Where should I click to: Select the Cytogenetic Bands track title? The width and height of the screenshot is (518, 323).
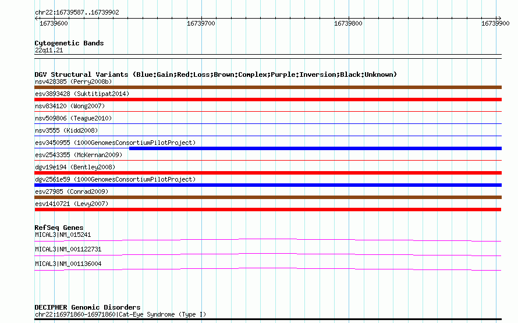(69, 43)
